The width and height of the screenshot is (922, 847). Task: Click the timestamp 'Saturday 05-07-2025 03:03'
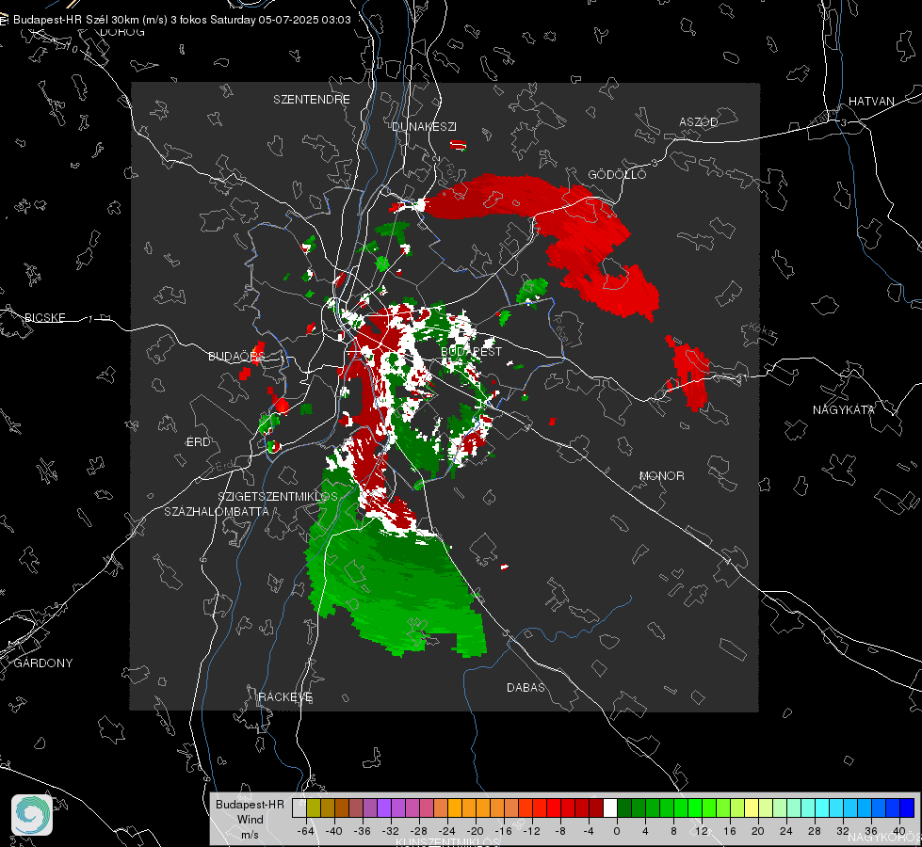[x=281, y=20]
